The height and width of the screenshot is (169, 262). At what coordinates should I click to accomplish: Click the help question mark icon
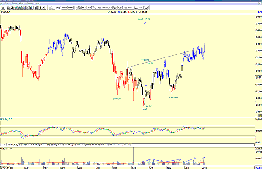[44, 7]
